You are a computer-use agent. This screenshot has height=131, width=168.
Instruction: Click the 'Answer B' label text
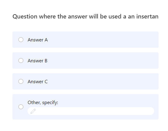pos(38,61)
